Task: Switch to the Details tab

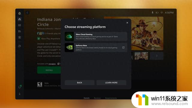Action: point(87,98)
